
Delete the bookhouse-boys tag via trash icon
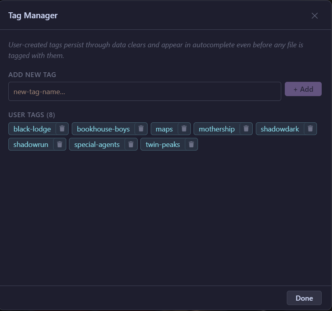click(141, 129)
